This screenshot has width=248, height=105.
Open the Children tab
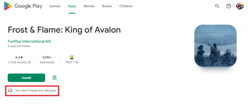(126, 6)
